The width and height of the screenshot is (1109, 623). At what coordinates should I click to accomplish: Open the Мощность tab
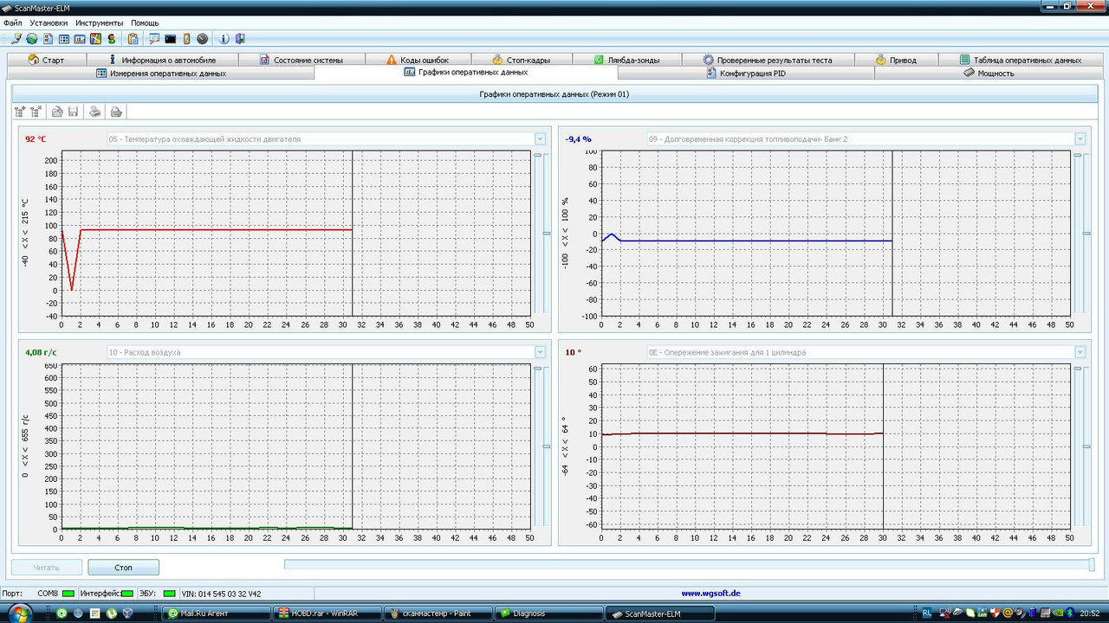(x=989, y=73)
